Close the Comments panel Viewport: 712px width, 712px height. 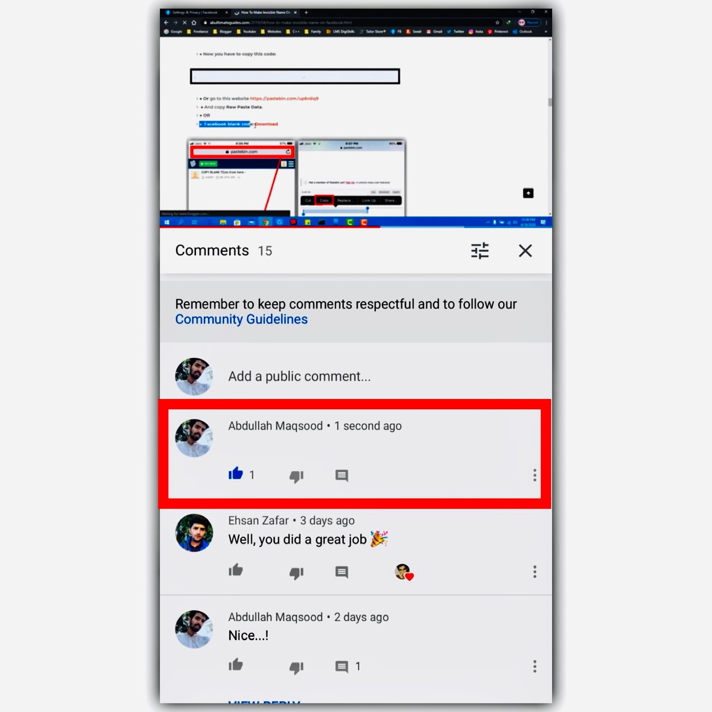(x=525, y=251)
